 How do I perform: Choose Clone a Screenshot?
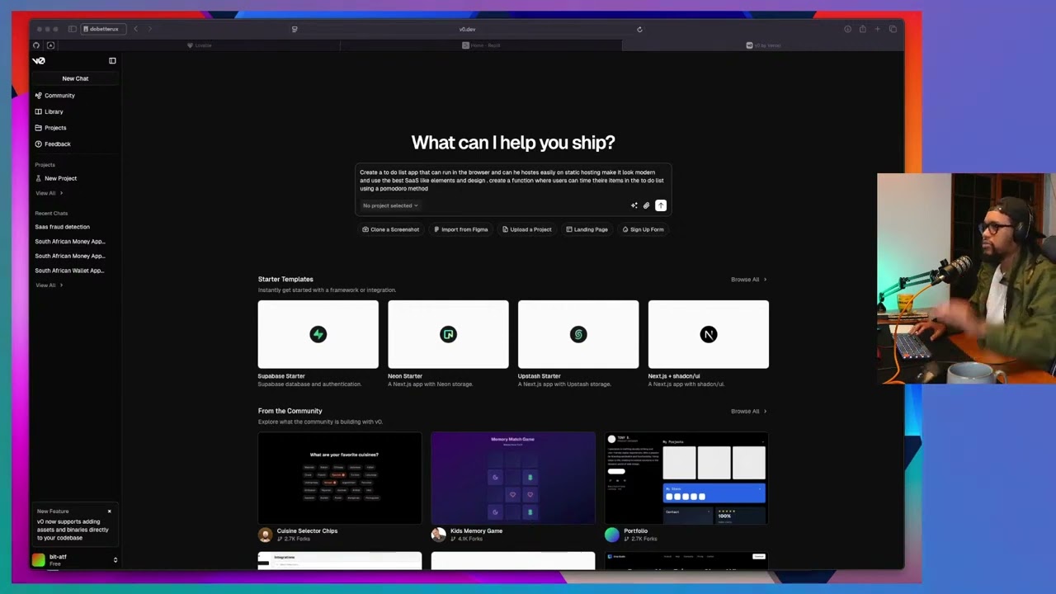391,229
